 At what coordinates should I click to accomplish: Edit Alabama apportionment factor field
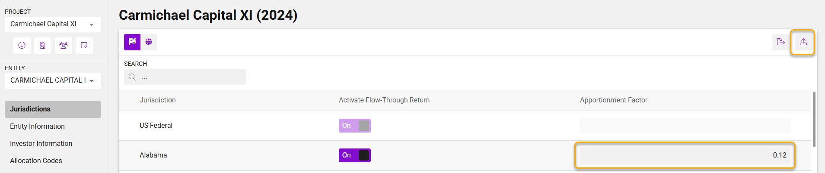[x=685, y=155]
